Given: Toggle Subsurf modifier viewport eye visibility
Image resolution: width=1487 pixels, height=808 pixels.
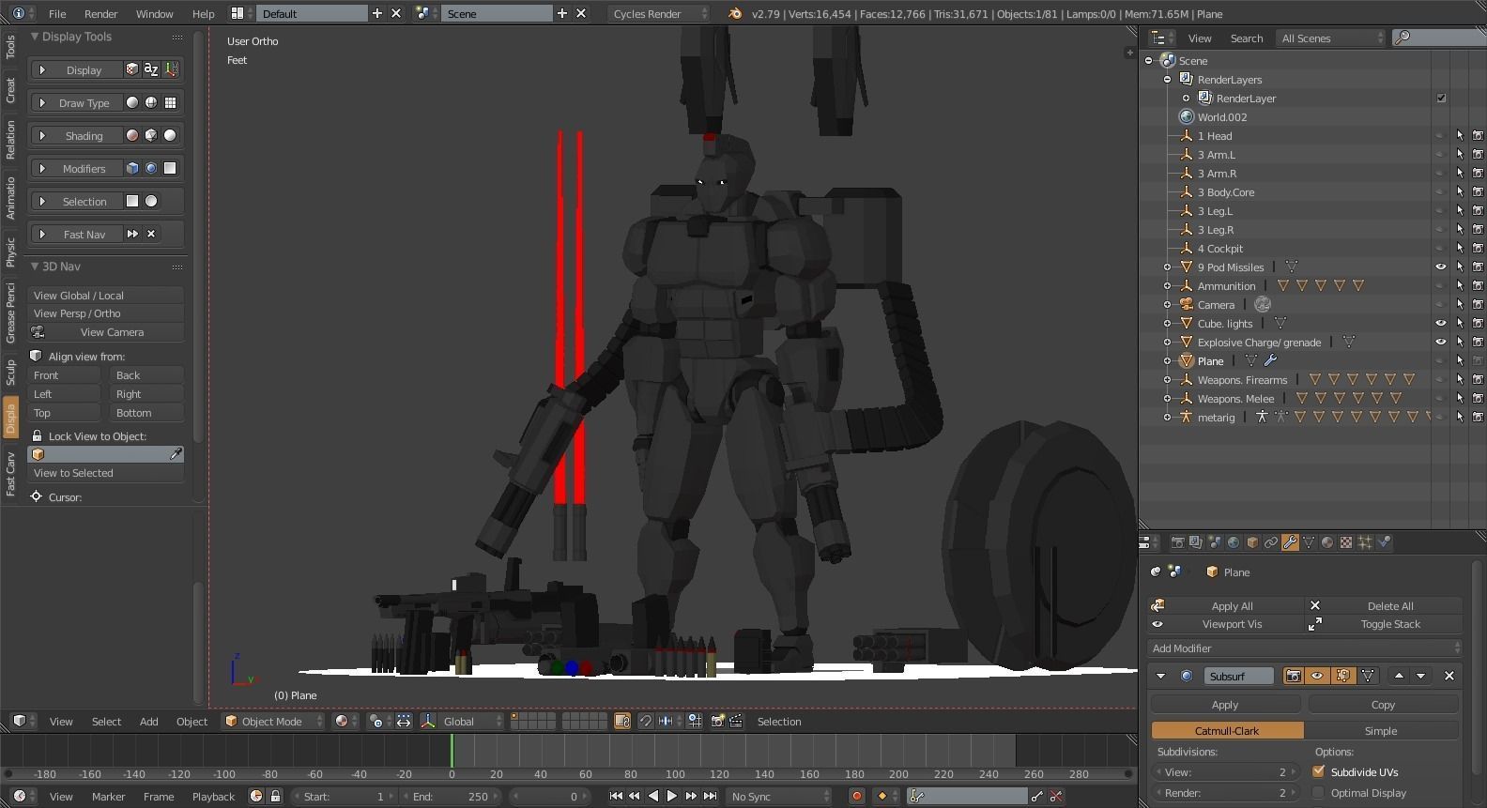Looking at the screenshot, I should pos(1317,676).
